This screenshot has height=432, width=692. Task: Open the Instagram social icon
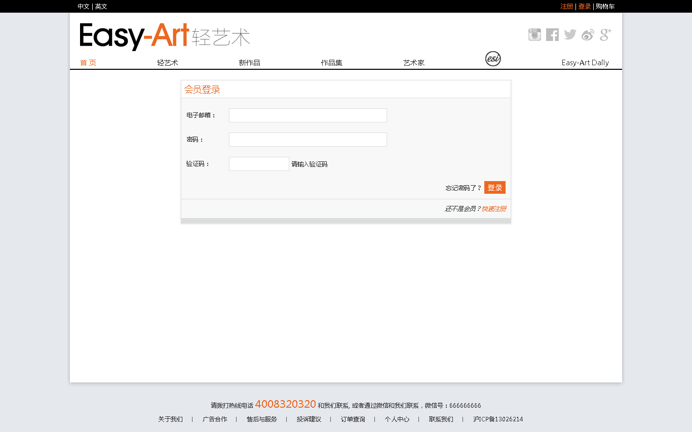[534, 35]
